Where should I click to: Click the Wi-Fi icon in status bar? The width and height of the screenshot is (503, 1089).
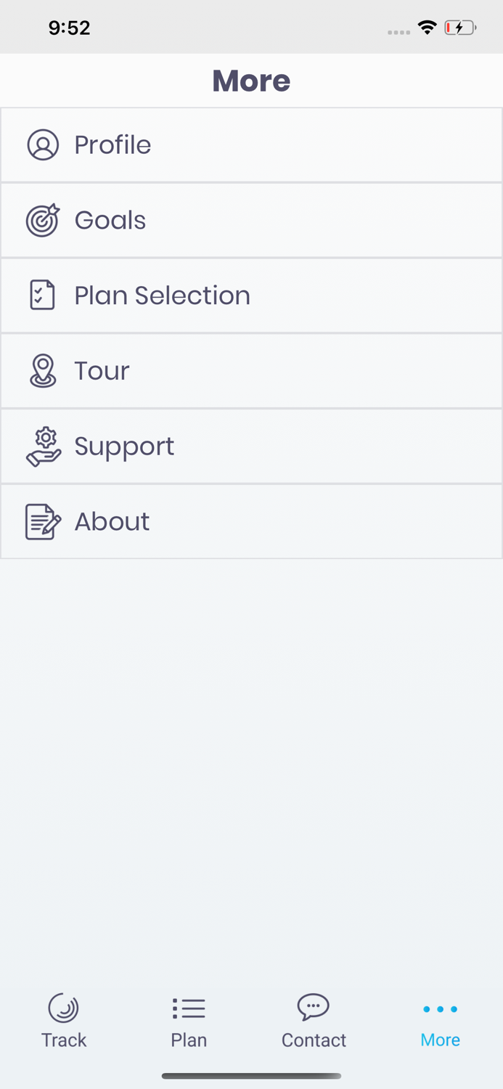(428, 27)
